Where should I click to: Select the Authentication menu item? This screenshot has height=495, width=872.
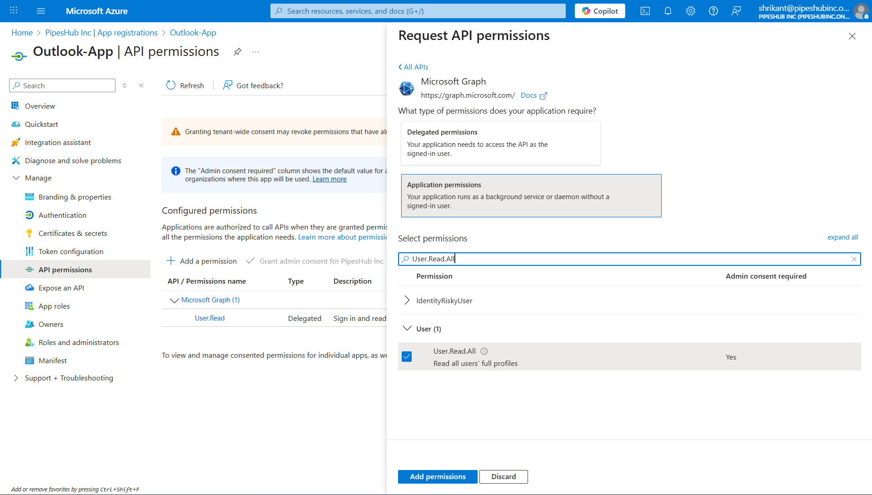coord(62,215)
